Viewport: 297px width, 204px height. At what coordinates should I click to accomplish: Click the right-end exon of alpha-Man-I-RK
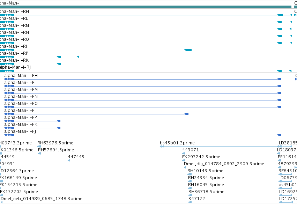[x=59, y=64]
